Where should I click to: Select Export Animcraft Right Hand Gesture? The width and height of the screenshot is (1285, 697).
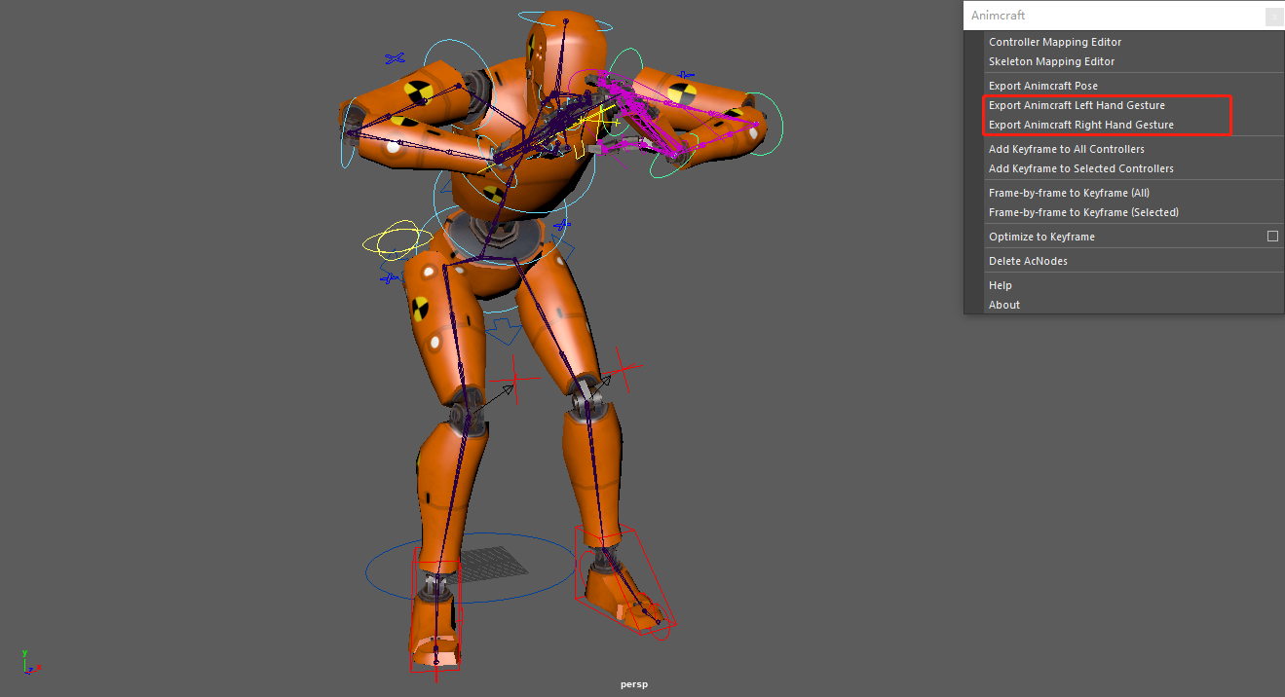click(x=1080, y=125)
